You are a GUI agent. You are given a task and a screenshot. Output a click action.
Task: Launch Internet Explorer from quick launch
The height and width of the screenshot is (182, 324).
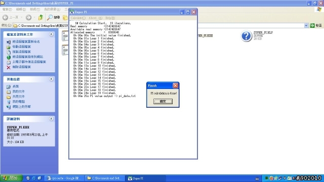pyautogui.click(x=34, y=178)
